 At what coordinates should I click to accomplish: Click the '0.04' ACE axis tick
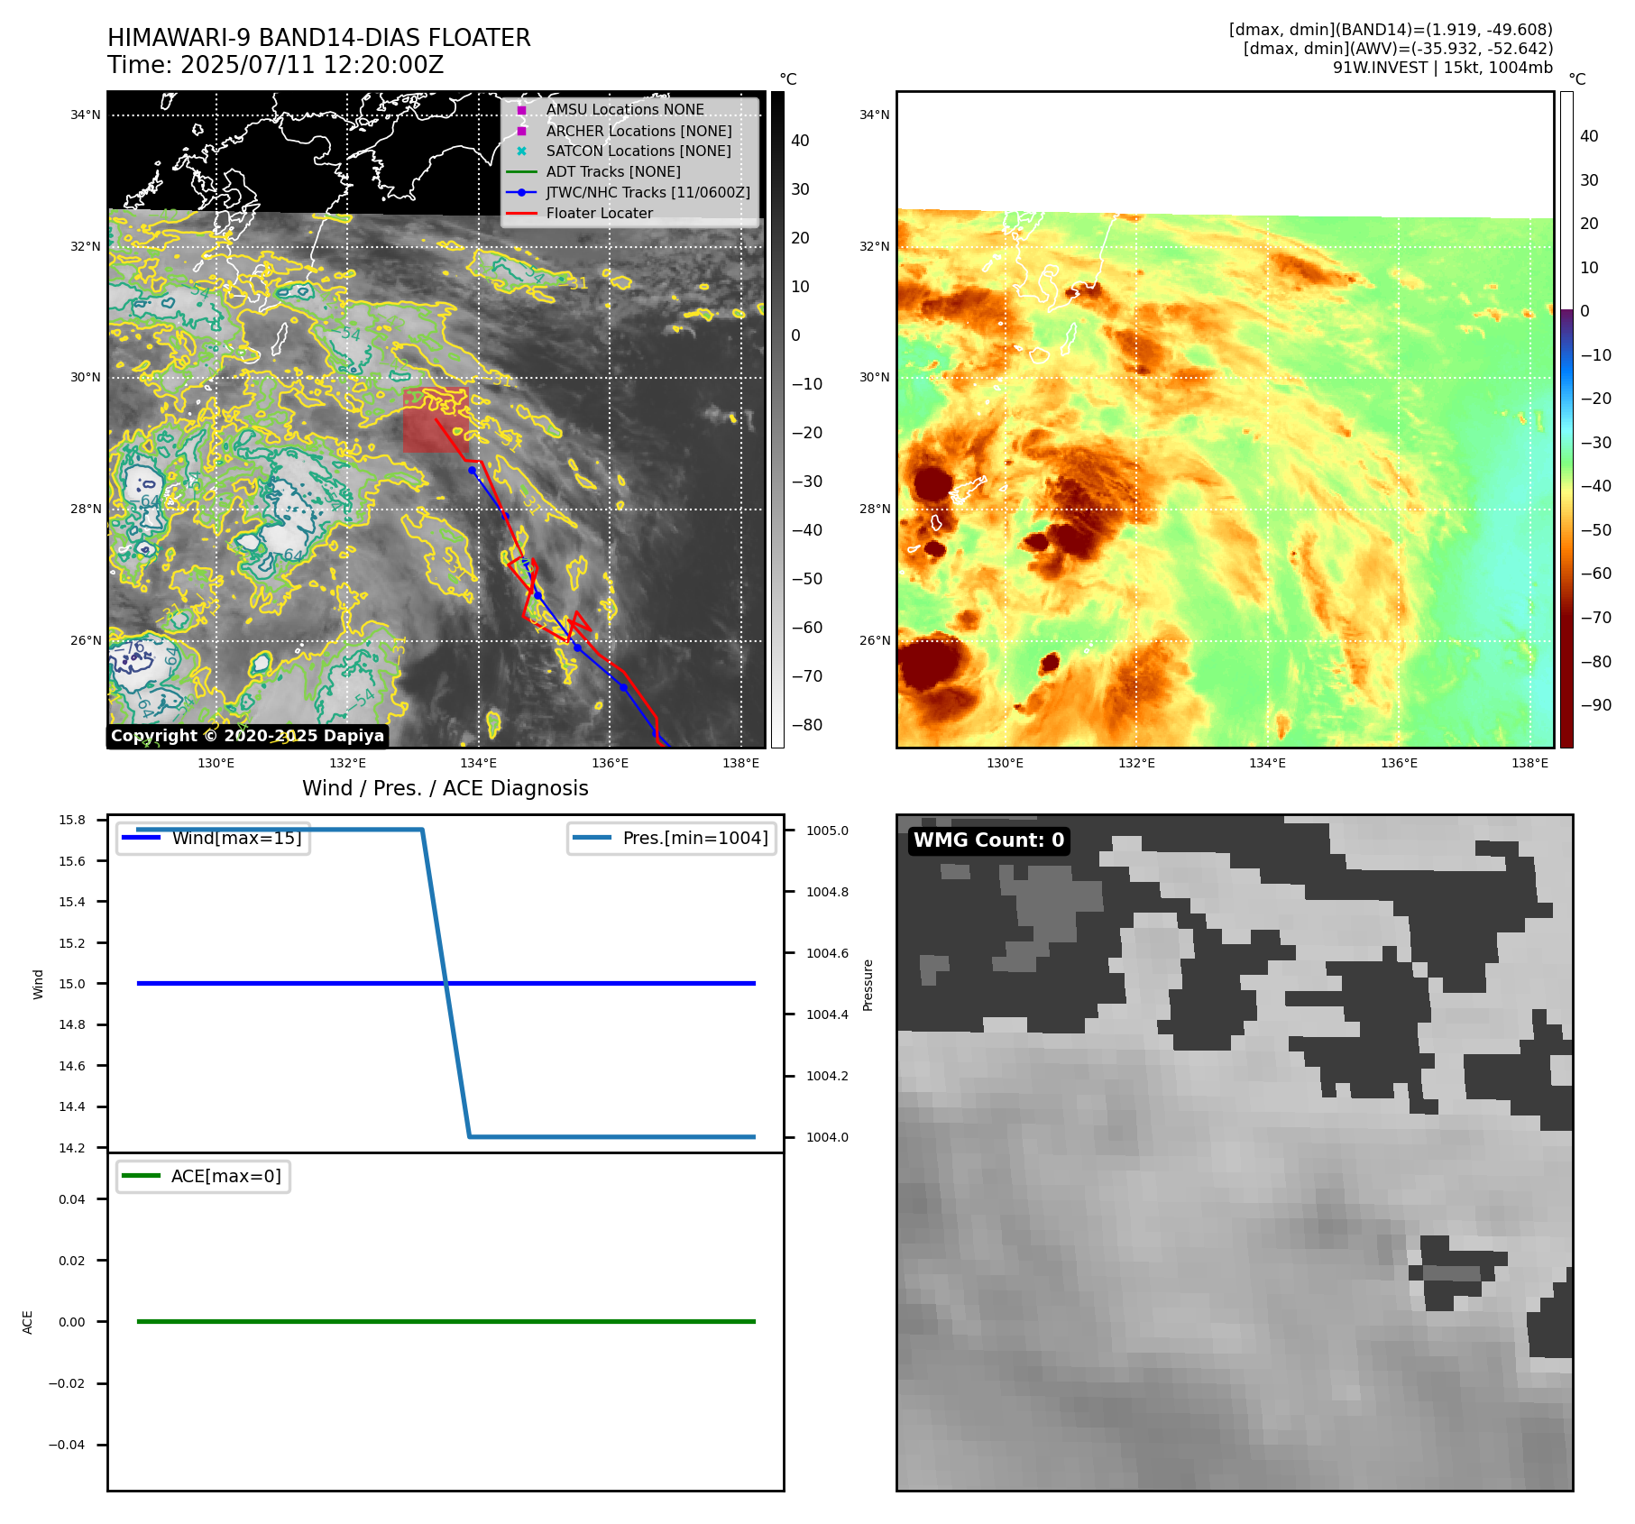pyautogui.click(x=72, y=1199)
